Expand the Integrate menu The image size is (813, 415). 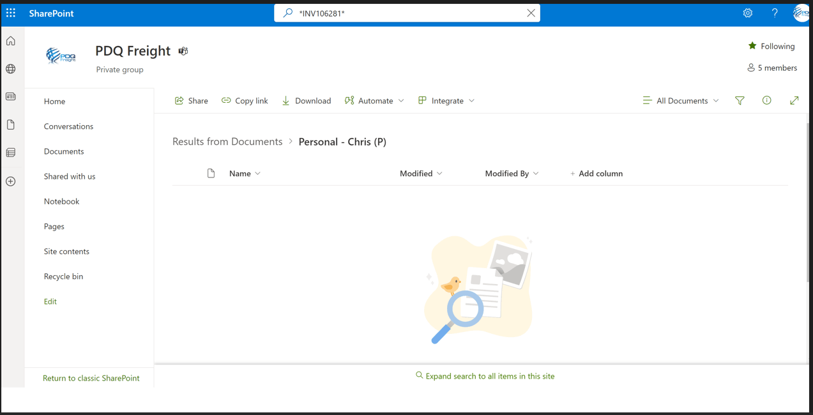(446, 100)
